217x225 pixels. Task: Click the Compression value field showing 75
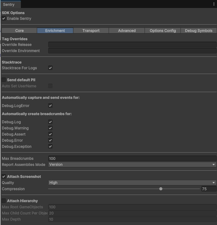coord(209,189)
